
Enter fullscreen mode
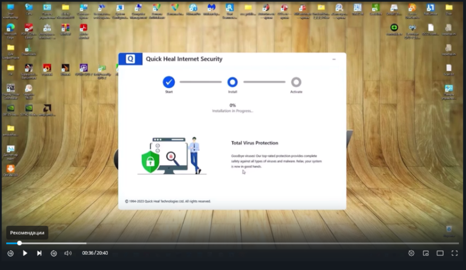pyautogui.click(x=454, y=253)
